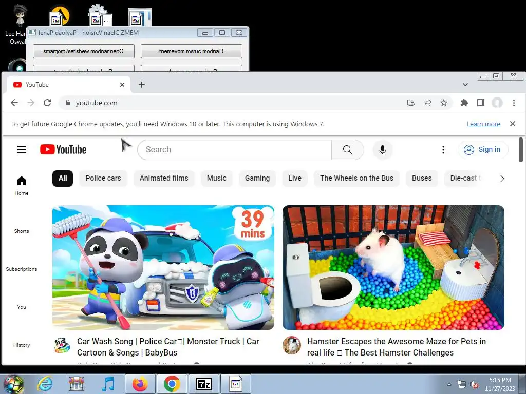This screenshot has height=394, width=526.
Task: Share this page via share icon
Action: point(427,103)
